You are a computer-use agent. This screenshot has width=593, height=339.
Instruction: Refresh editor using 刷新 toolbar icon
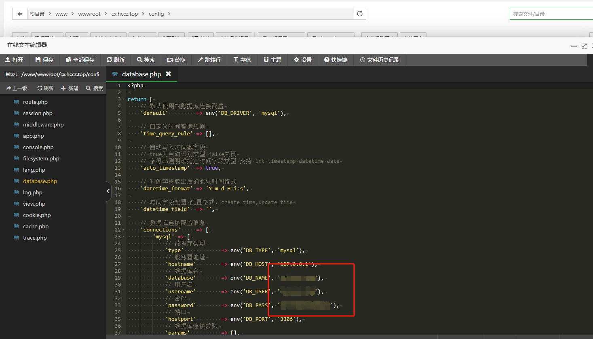point(109,60)
